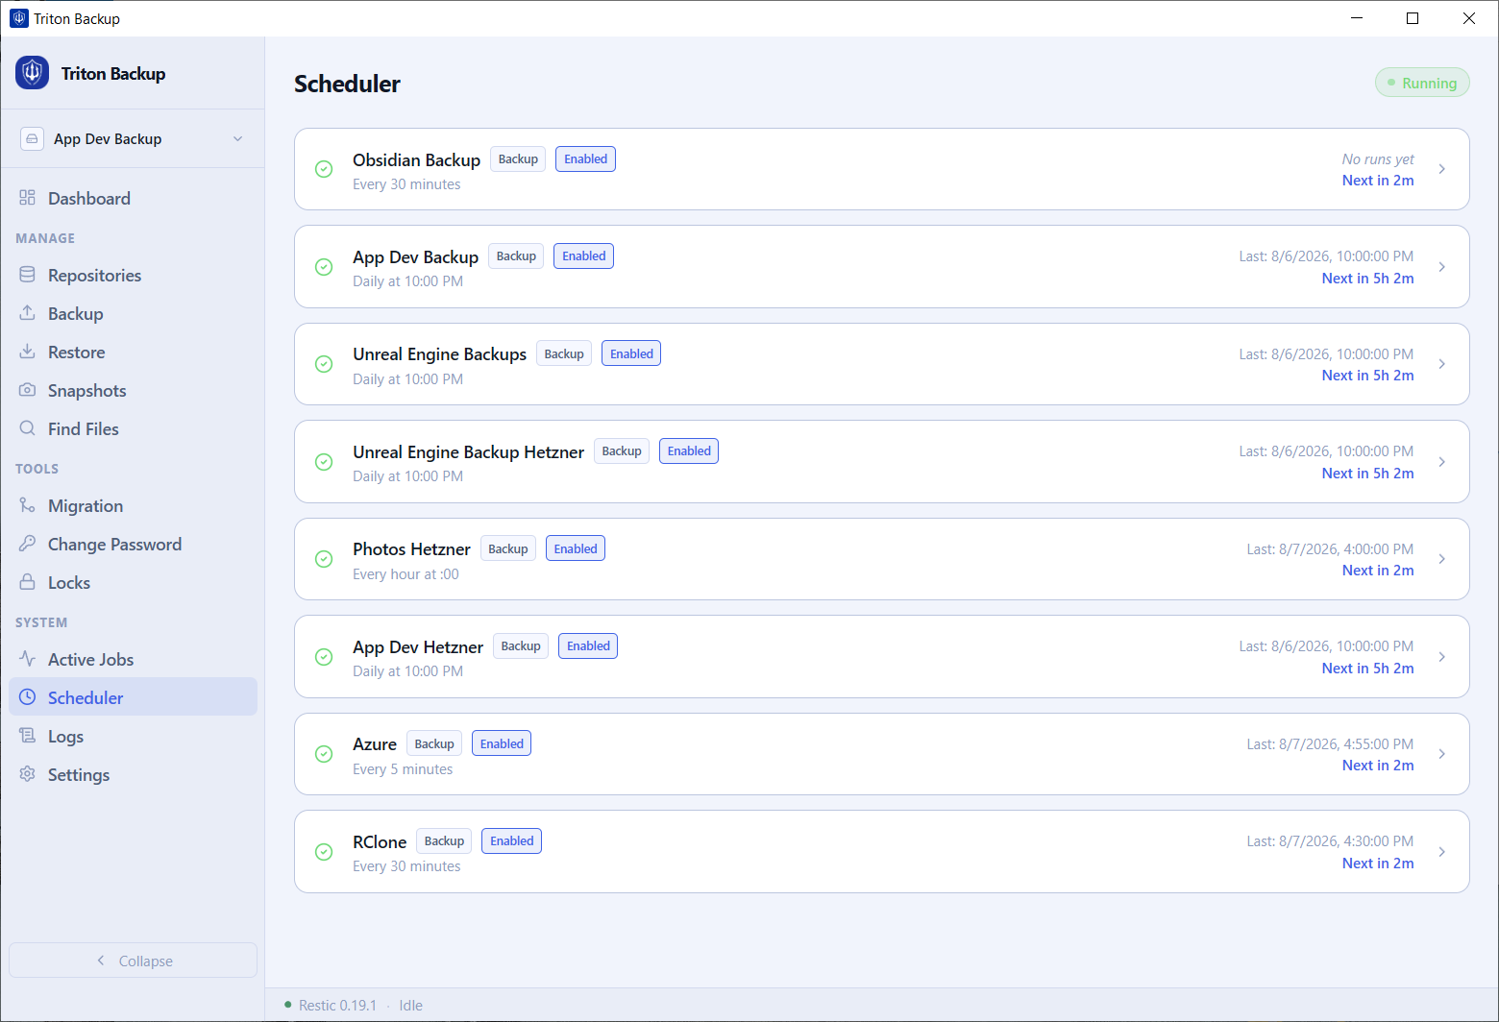
Task: Click the Dashboard grid icon
Action: point(27,198)
